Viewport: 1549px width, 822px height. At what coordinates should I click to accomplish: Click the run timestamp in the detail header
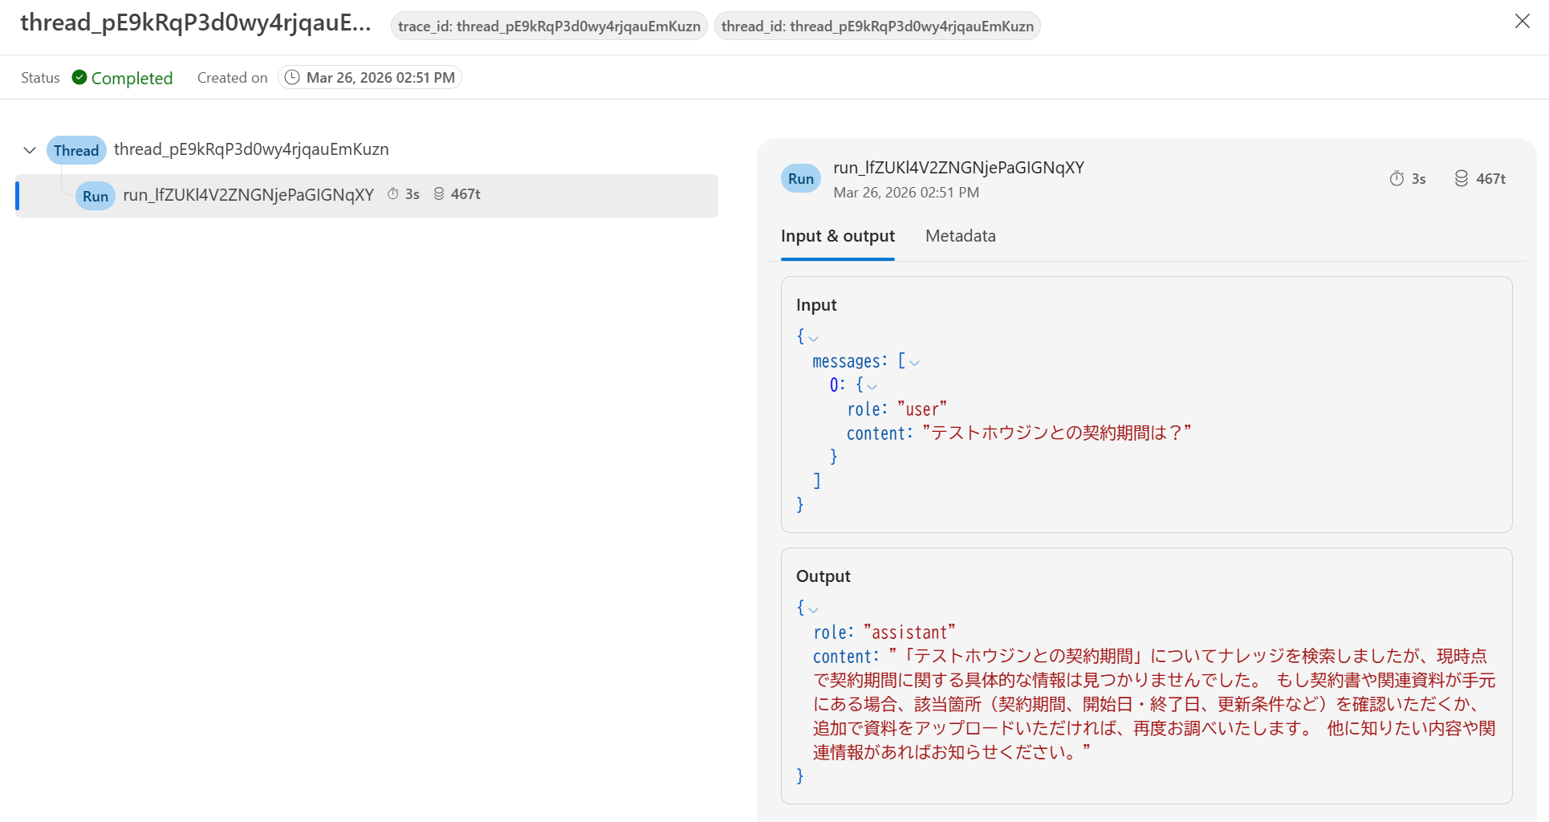click(906, 193)
